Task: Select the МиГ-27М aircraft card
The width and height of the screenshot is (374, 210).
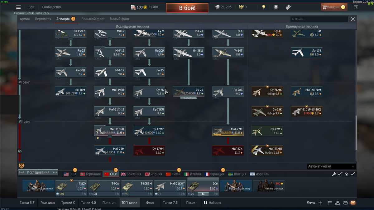Action: [x=228, y=131]
